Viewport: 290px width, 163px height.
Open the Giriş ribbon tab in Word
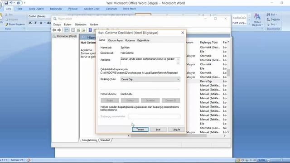(x=8, y=9)
